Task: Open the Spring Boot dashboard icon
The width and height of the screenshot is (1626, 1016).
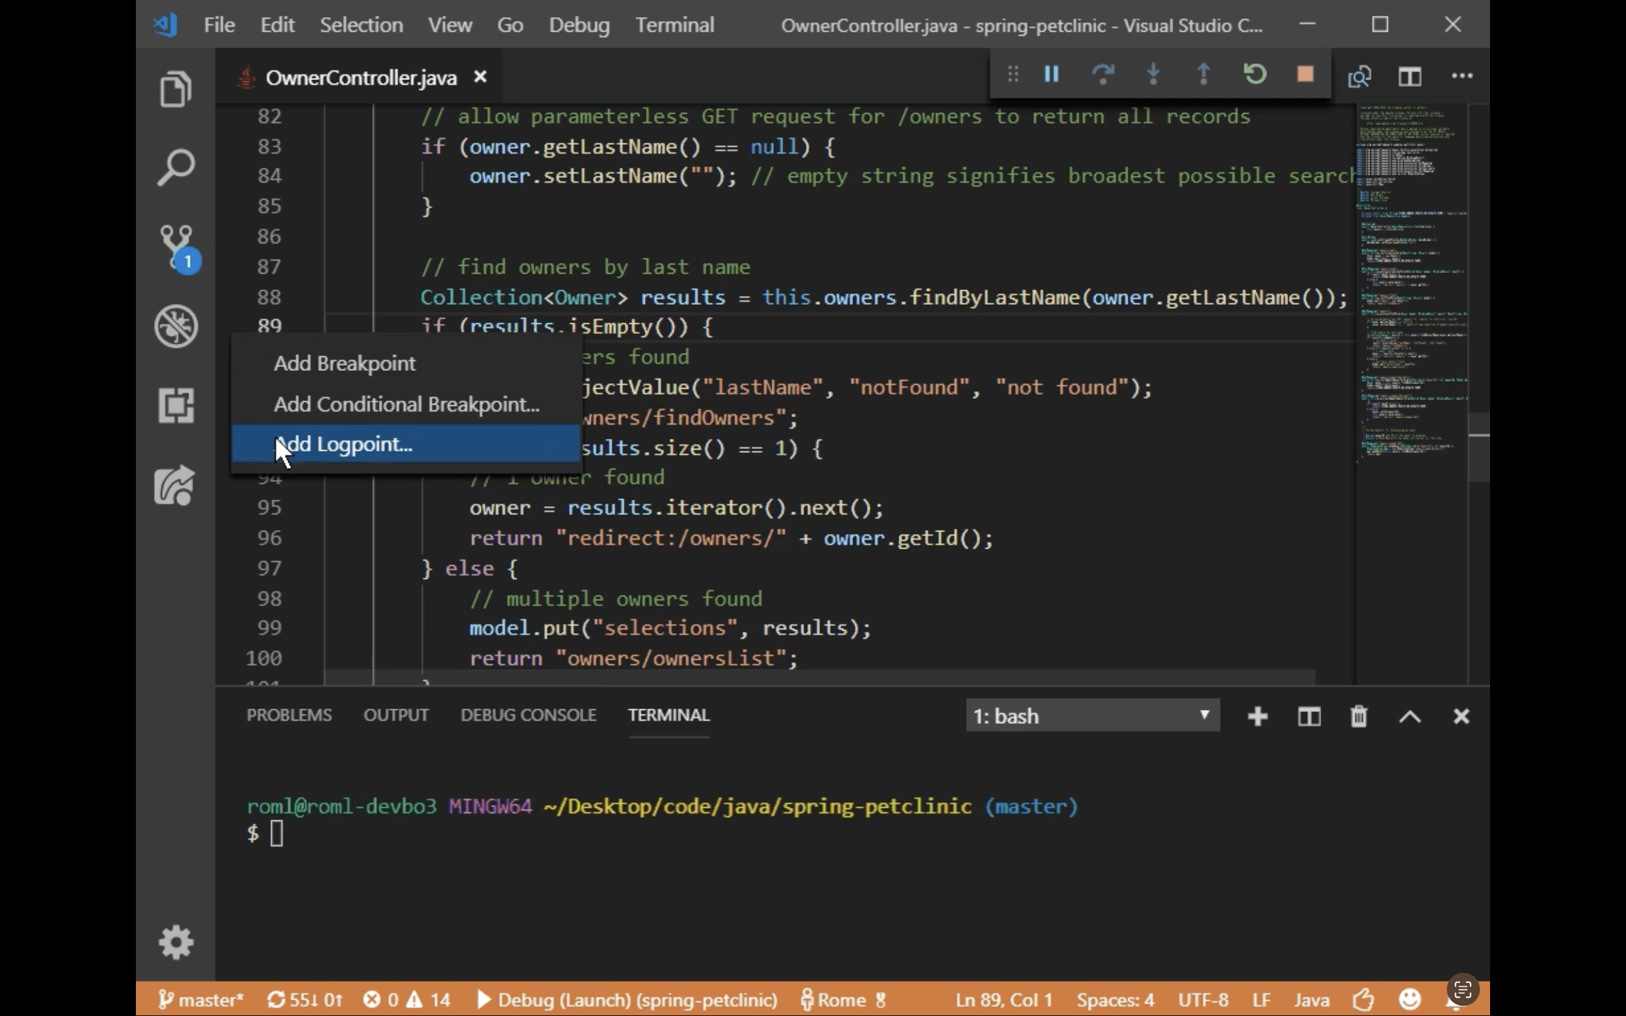Action: [x=175, y=485]
